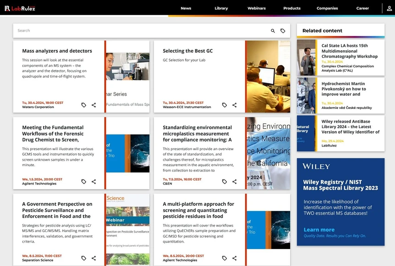The image size is (395, 266).
Task: Open the Career page
Action: [362, 8]
